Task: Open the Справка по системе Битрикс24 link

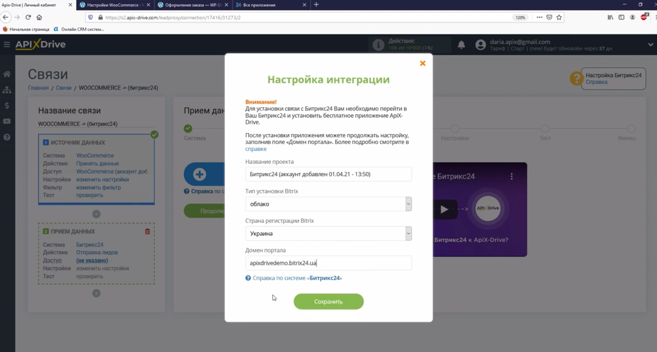Action: pos(297,278)
